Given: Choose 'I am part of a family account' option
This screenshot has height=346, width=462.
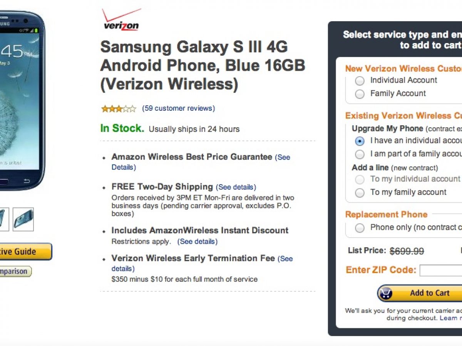Looking at the screenshot, I should coord(360,155).
